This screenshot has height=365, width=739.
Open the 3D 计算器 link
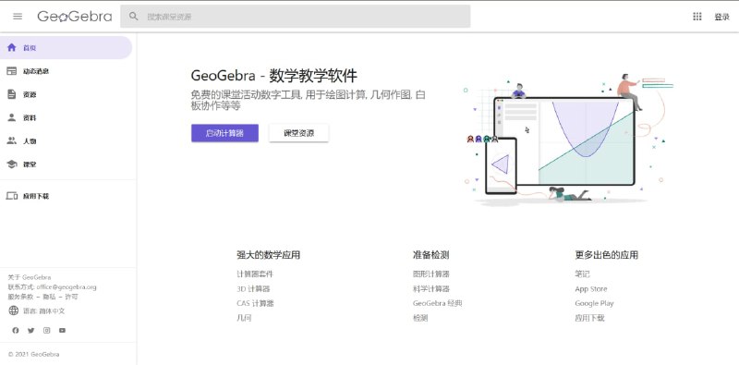(253, 288)
